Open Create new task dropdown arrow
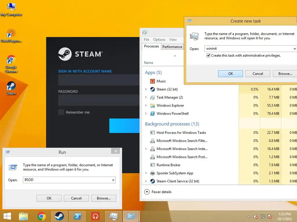 click(x=295, y=49)
